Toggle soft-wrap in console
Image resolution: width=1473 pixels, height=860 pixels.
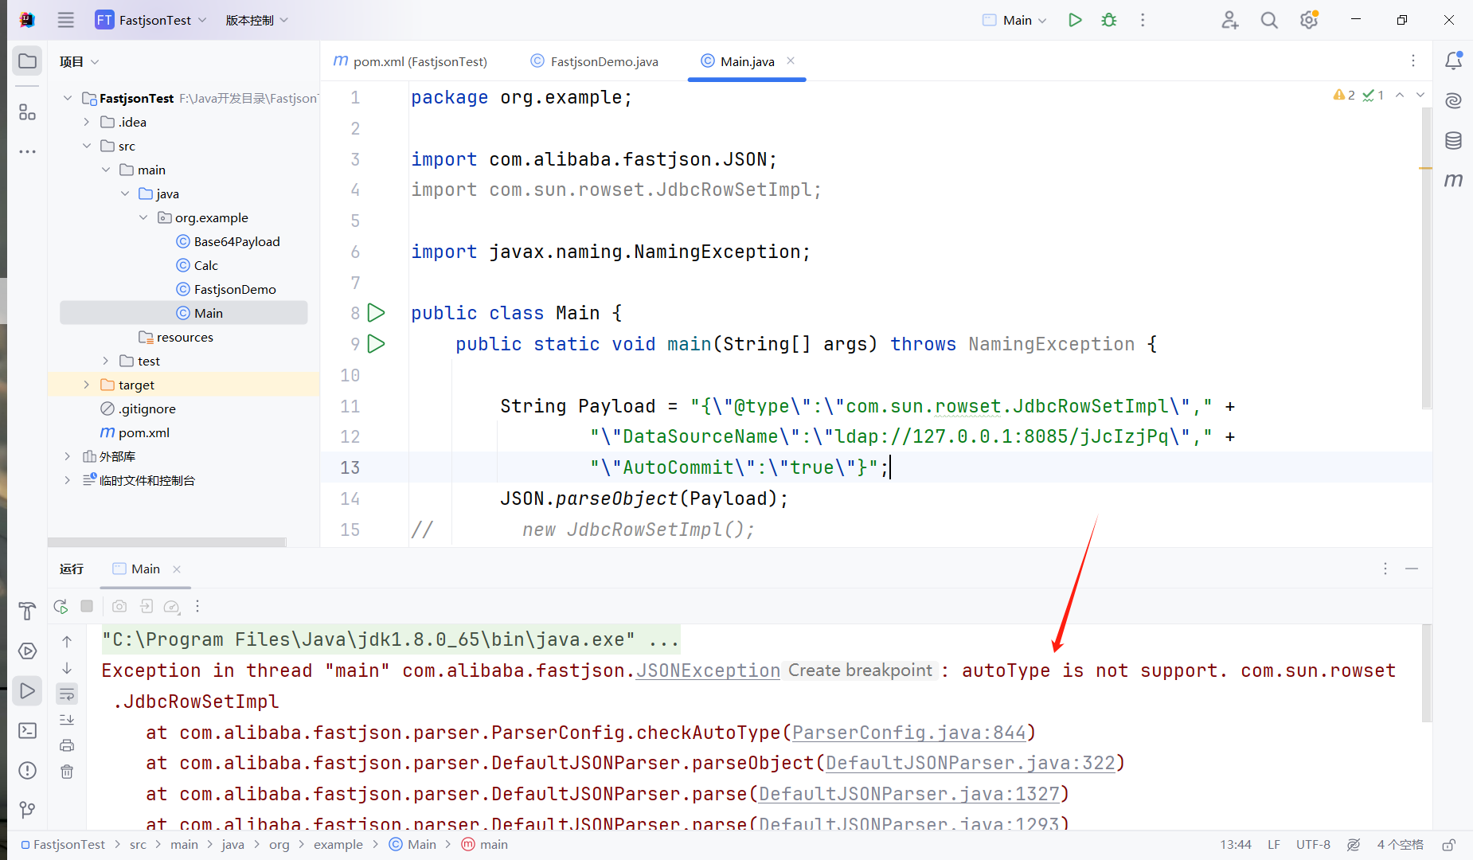click(x=67, y=694)
